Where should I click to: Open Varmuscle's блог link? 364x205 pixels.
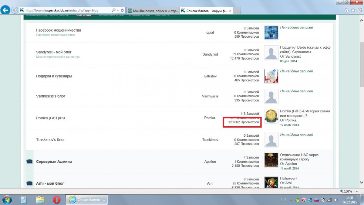(x=51, y=96)
